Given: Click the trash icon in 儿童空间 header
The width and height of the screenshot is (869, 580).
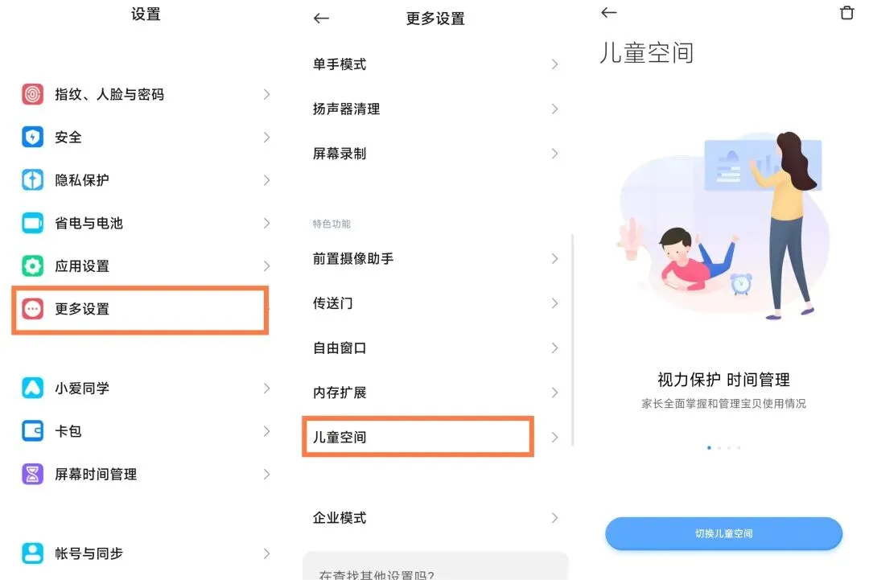Looking at the screenshot, I should 846,12.
